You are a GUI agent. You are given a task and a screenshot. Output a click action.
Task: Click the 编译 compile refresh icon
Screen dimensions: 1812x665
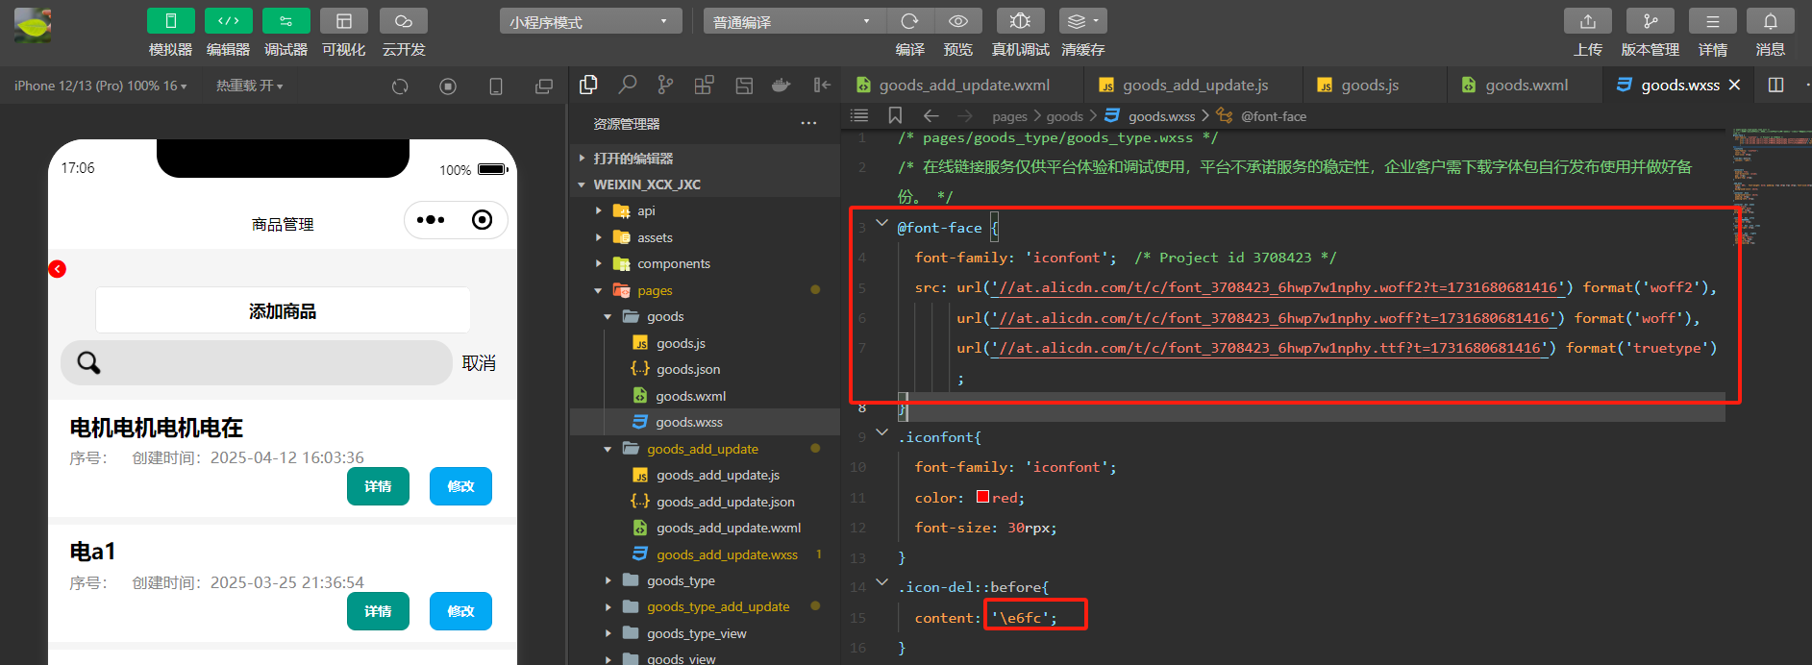pos(909,21)
